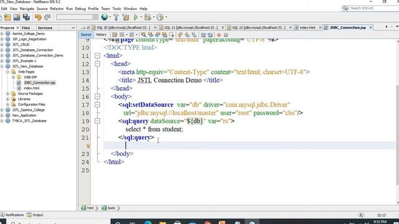399x224 pixels.
Task: Click the Debug Project toolbar icon
Action: 147,17
